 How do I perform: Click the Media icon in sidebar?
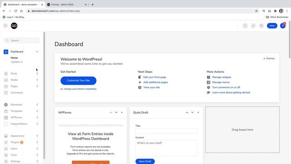[6, 80]
